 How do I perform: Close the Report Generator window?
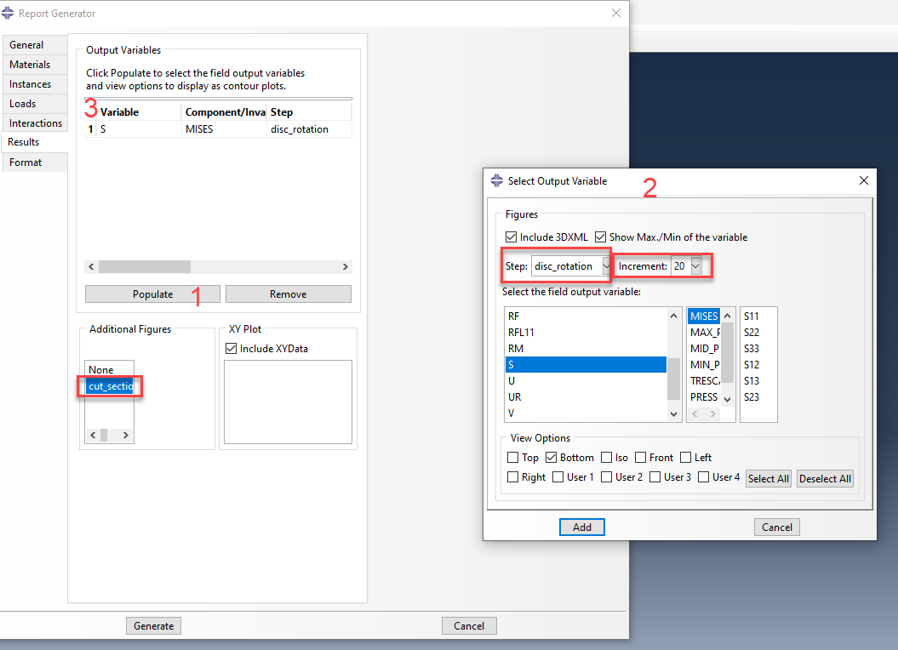pyautogui.click(x=615, y=13)
